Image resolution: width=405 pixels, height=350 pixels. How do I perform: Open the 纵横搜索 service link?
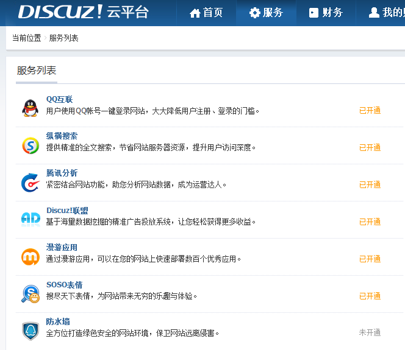(x=62, y=136)
